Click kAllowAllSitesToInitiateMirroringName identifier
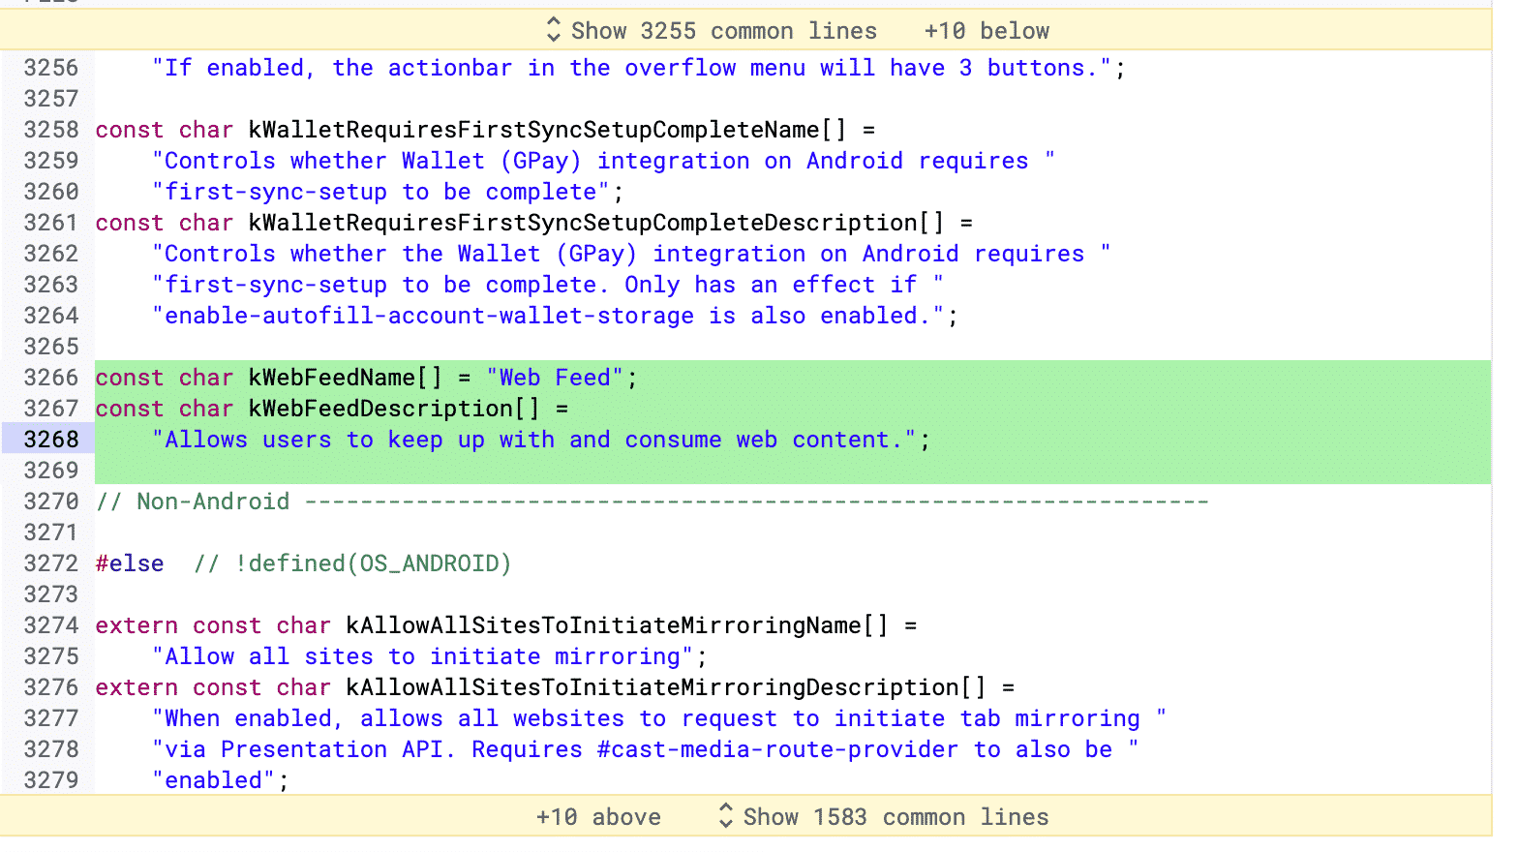 coord(603,625)
